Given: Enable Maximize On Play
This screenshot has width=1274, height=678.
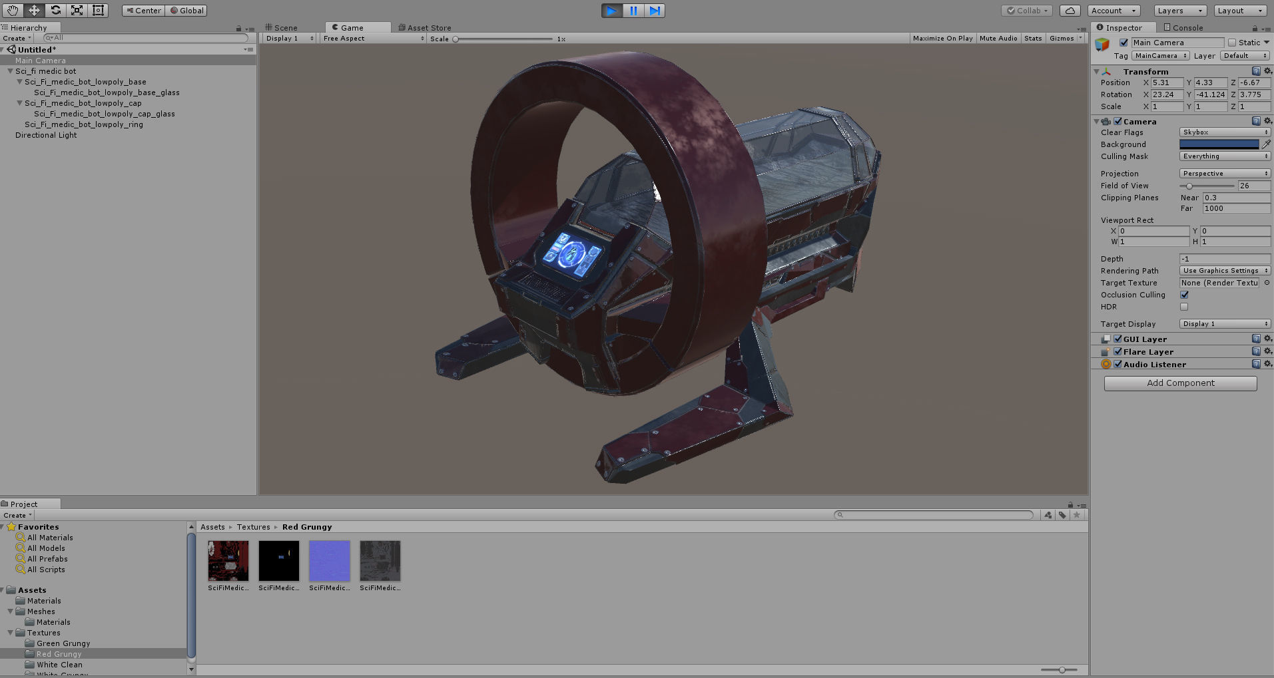Looking at the screenshot, I should [942, 38].
